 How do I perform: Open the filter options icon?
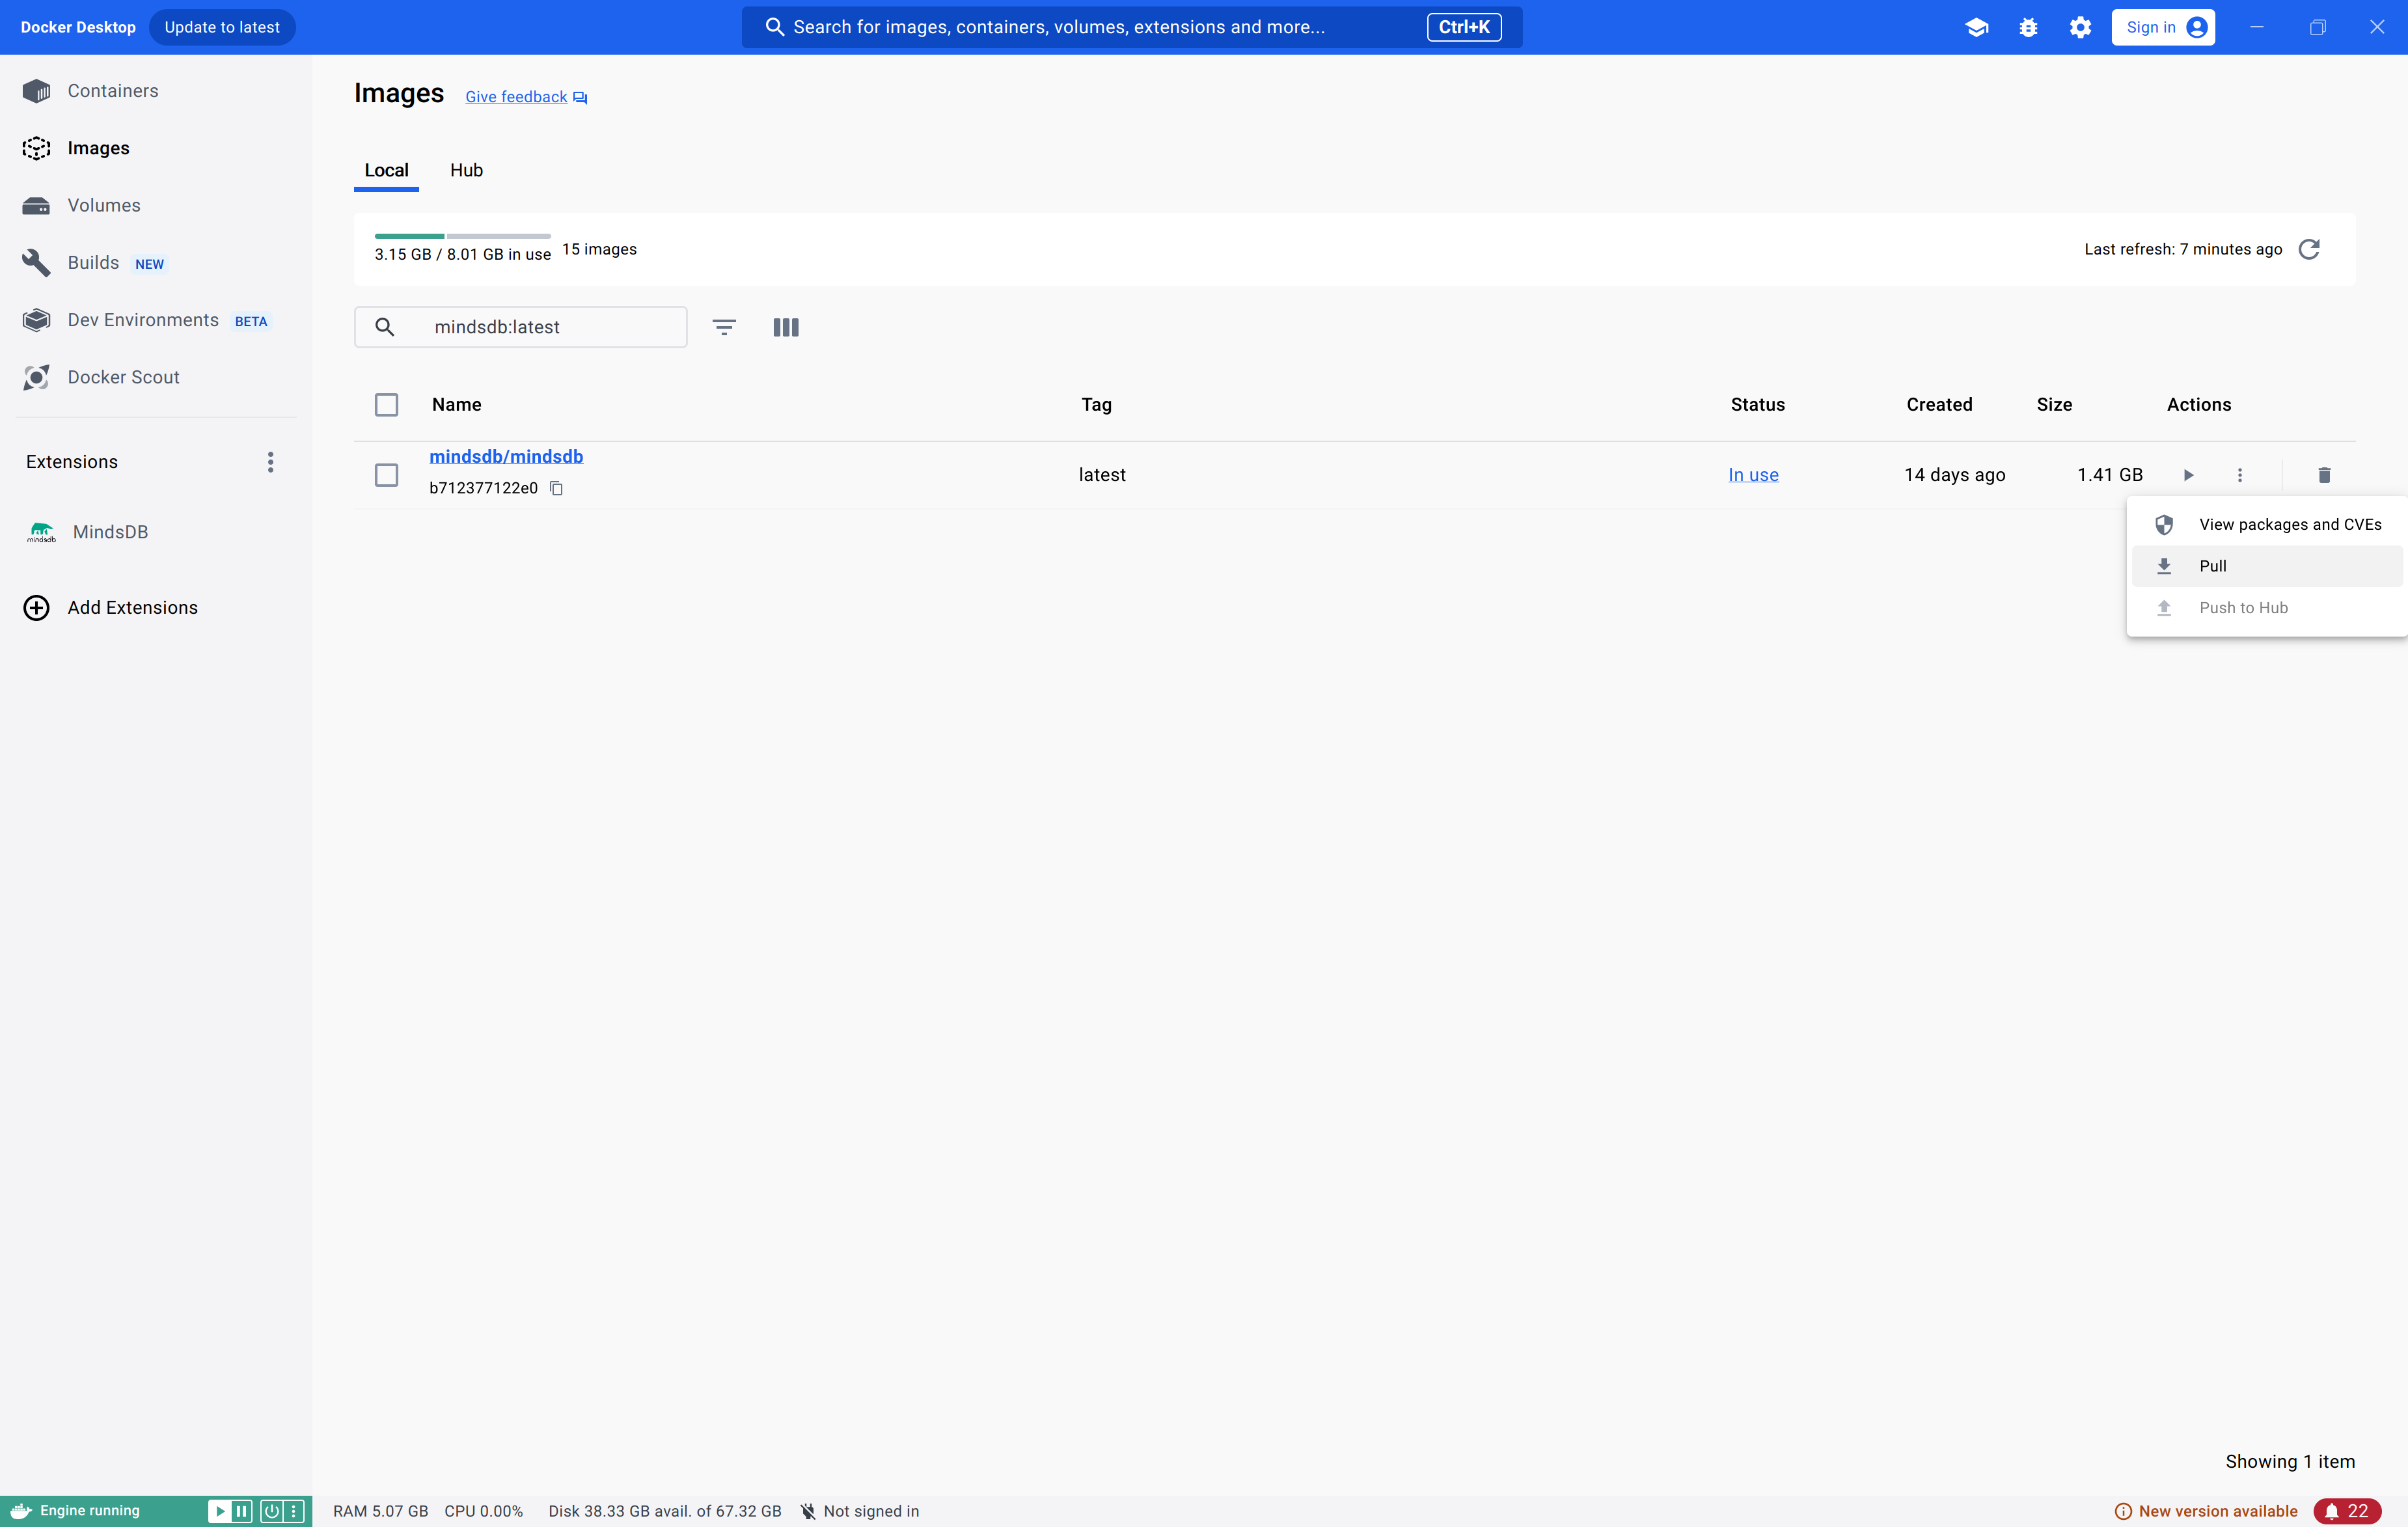coord(724,327)
